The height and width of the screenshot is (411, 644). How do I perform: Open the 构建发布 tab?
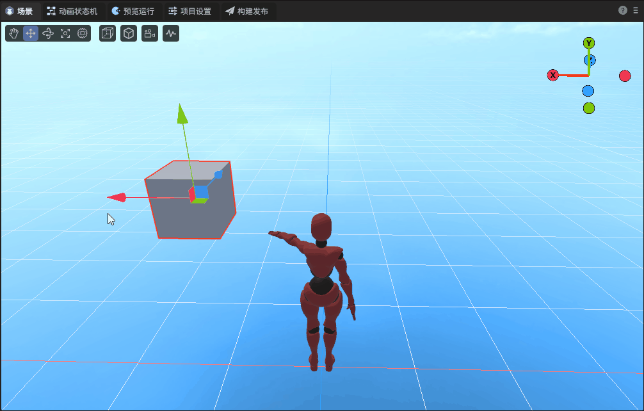[247, 11]
